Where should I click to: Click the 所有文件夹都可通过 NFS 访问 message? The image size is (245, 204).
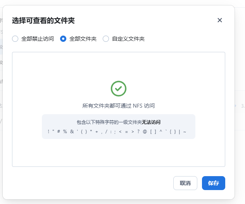(x=119, y=105)
